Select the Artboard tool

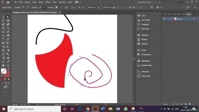coord(3,62)
